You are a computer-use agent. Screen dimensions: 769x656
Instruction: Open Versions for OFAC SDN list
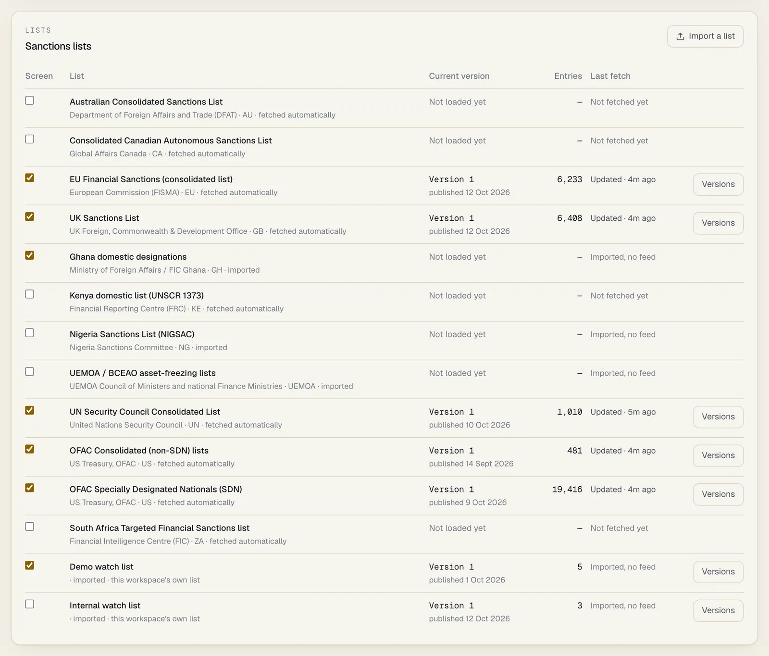(718, 494)
